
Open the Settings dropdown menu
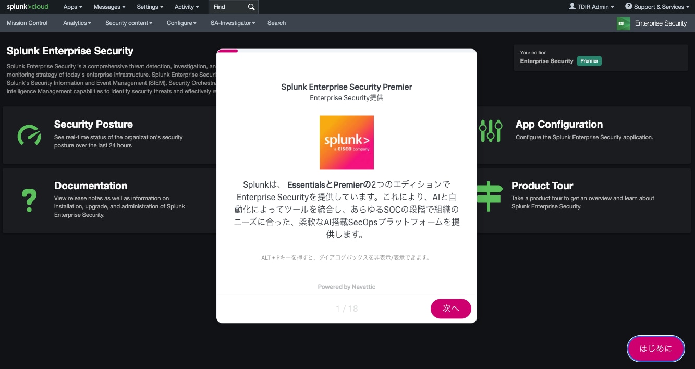(x=150, y=7)
